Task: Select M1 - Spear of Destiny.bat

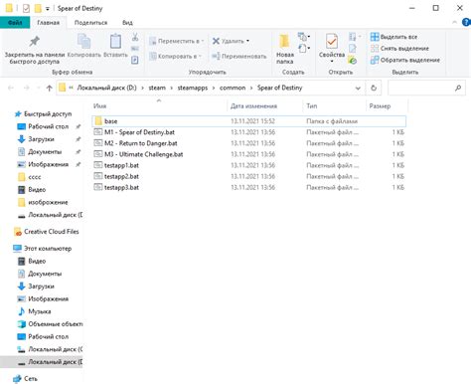Action: click(248, 132)
